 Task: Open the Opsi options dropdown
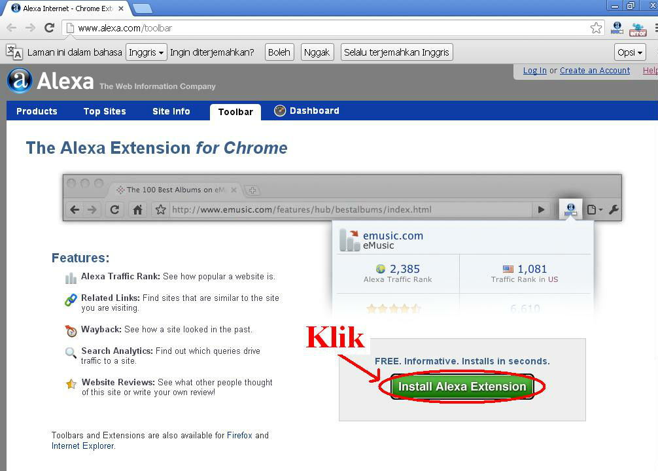pos(630,52)
